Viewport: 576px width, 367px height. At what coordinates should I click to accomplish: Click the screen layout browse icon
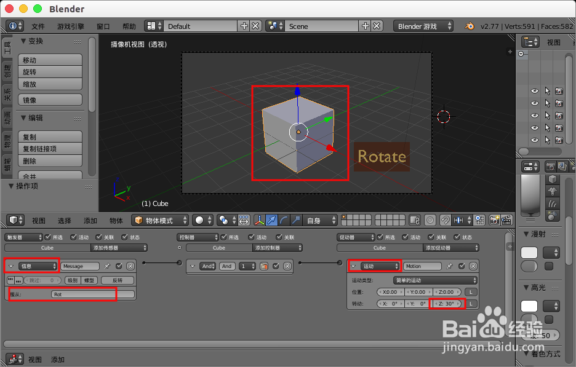tap(154, 26)
